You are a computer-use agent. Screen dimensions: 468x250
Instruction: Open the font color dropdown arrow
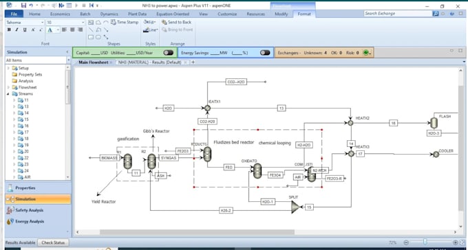click(58, 30)
